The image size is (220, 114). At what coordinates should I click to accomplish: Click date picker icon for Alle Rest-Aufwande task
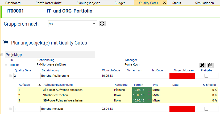[149, 90]
